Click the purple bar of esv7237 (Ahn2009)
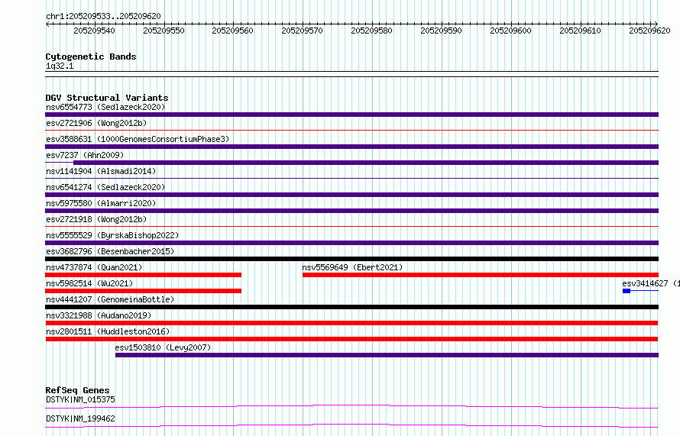Screen dimensions: 680x436 366,163
